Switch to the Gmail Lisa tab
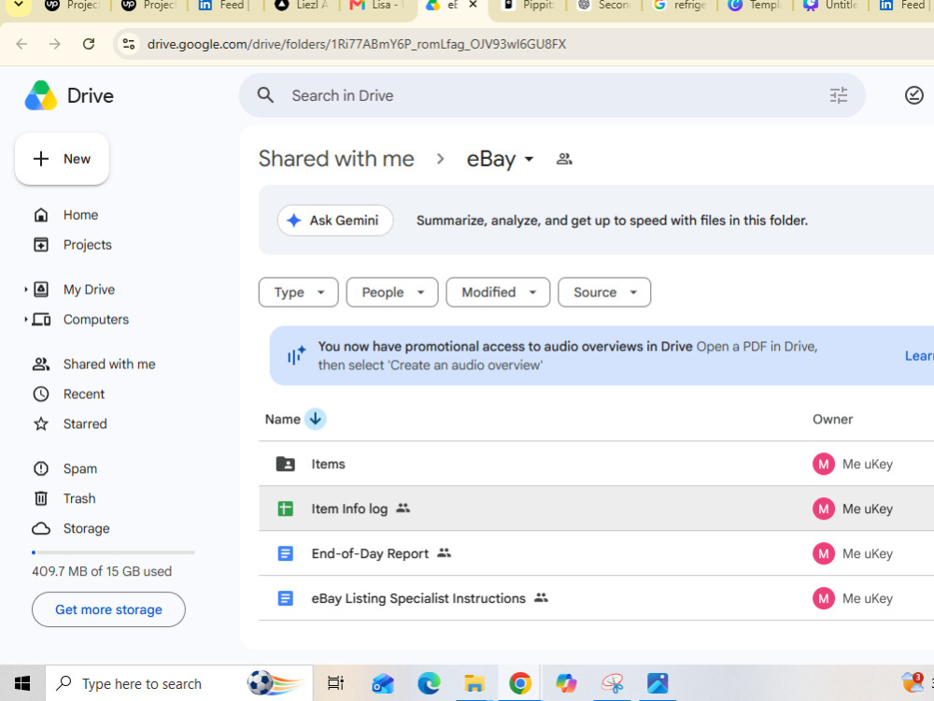This screenshot has height=701, width=934. click(x=378, y=6)
